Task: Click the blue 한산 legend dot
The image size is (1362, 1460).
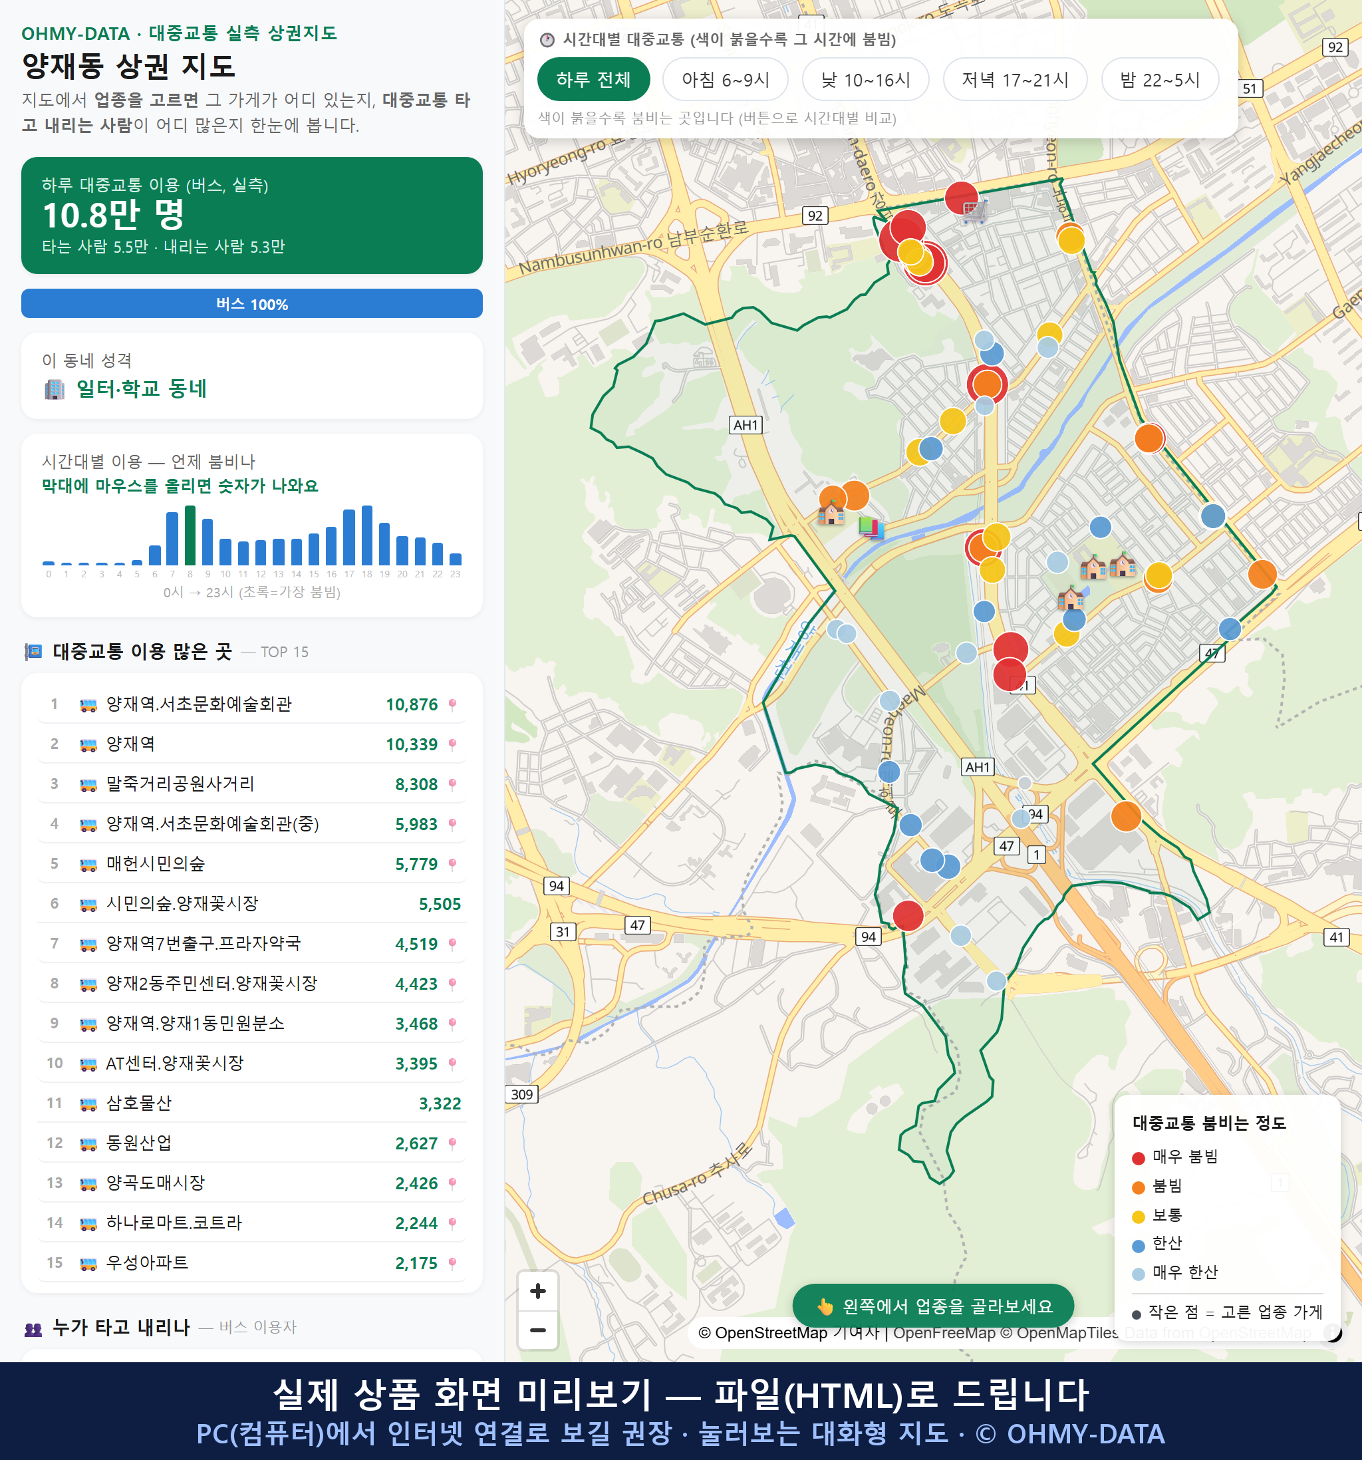Action: [x=1138, y=1246]
